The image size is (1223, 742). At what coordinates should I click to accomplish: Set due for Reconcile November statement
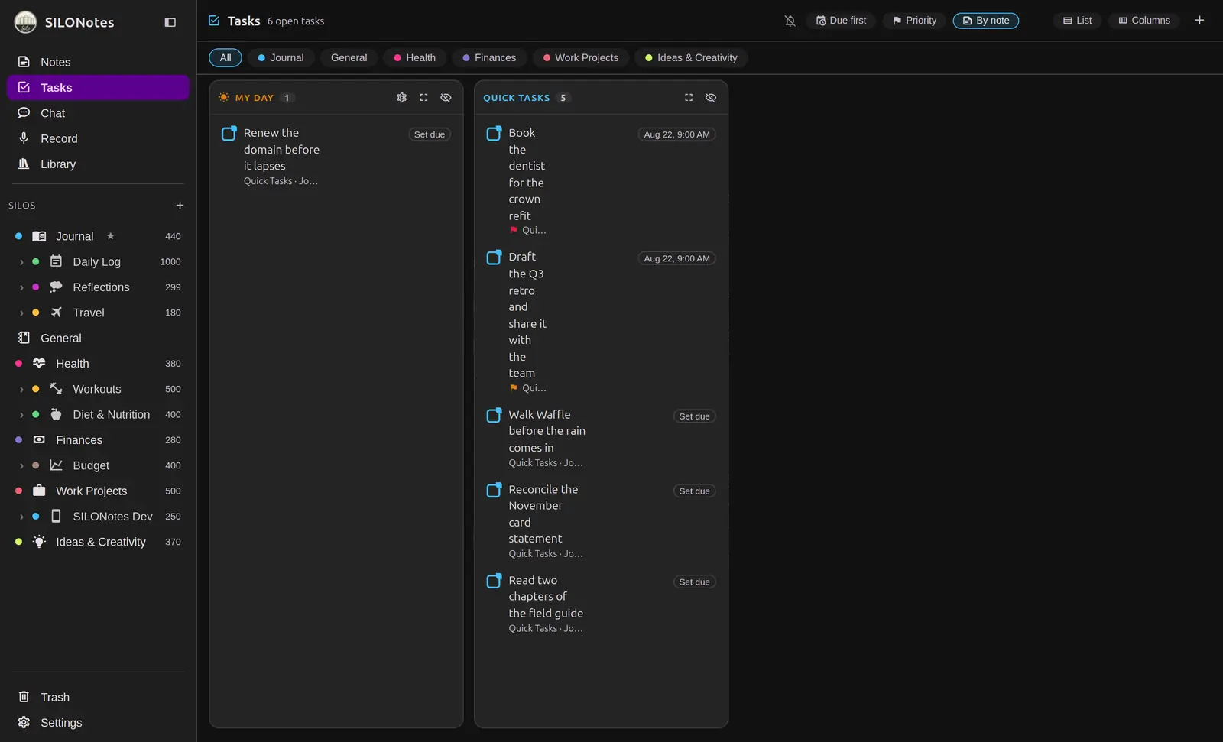(x=694, y=491)
